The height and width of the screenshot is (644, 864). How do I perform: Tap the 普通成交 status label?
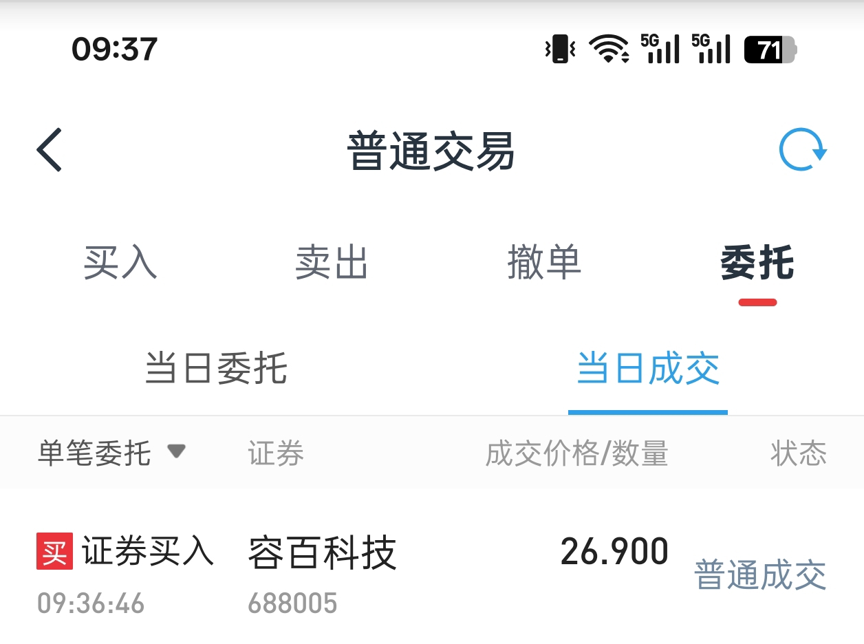760,575
